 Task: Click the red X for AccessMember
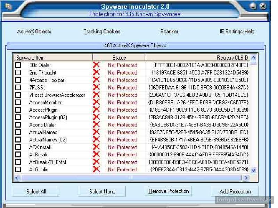click(96, 102)
